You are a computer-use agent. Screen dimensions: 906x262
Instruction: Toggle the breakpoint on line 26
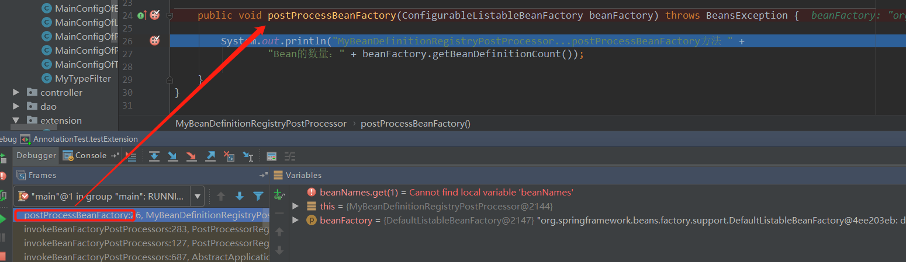pyautogui.click(x=155, y=40)
